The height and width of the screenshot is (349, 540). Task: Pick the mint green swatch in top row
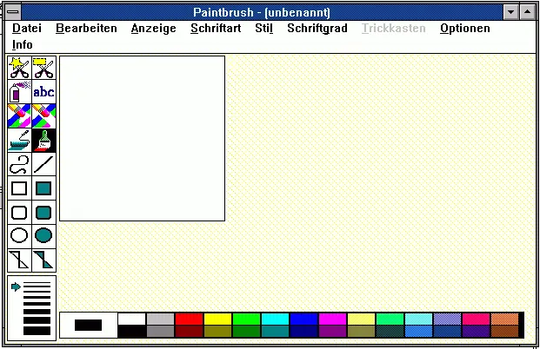pyautogui.click(x=390, y=319)
